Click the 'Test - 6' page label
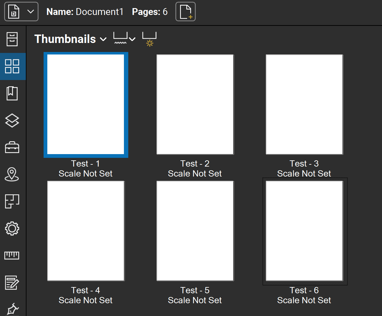 pyautogui.click(x=304, y=290)
